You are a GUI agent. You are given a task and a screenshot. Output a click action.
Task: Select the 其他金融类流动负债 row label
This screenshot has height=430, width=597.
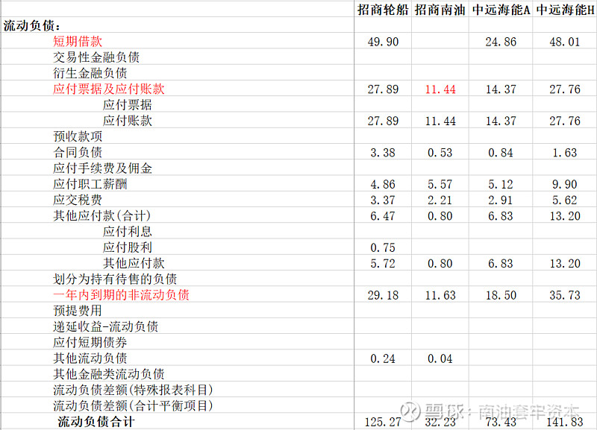(108, 374)
